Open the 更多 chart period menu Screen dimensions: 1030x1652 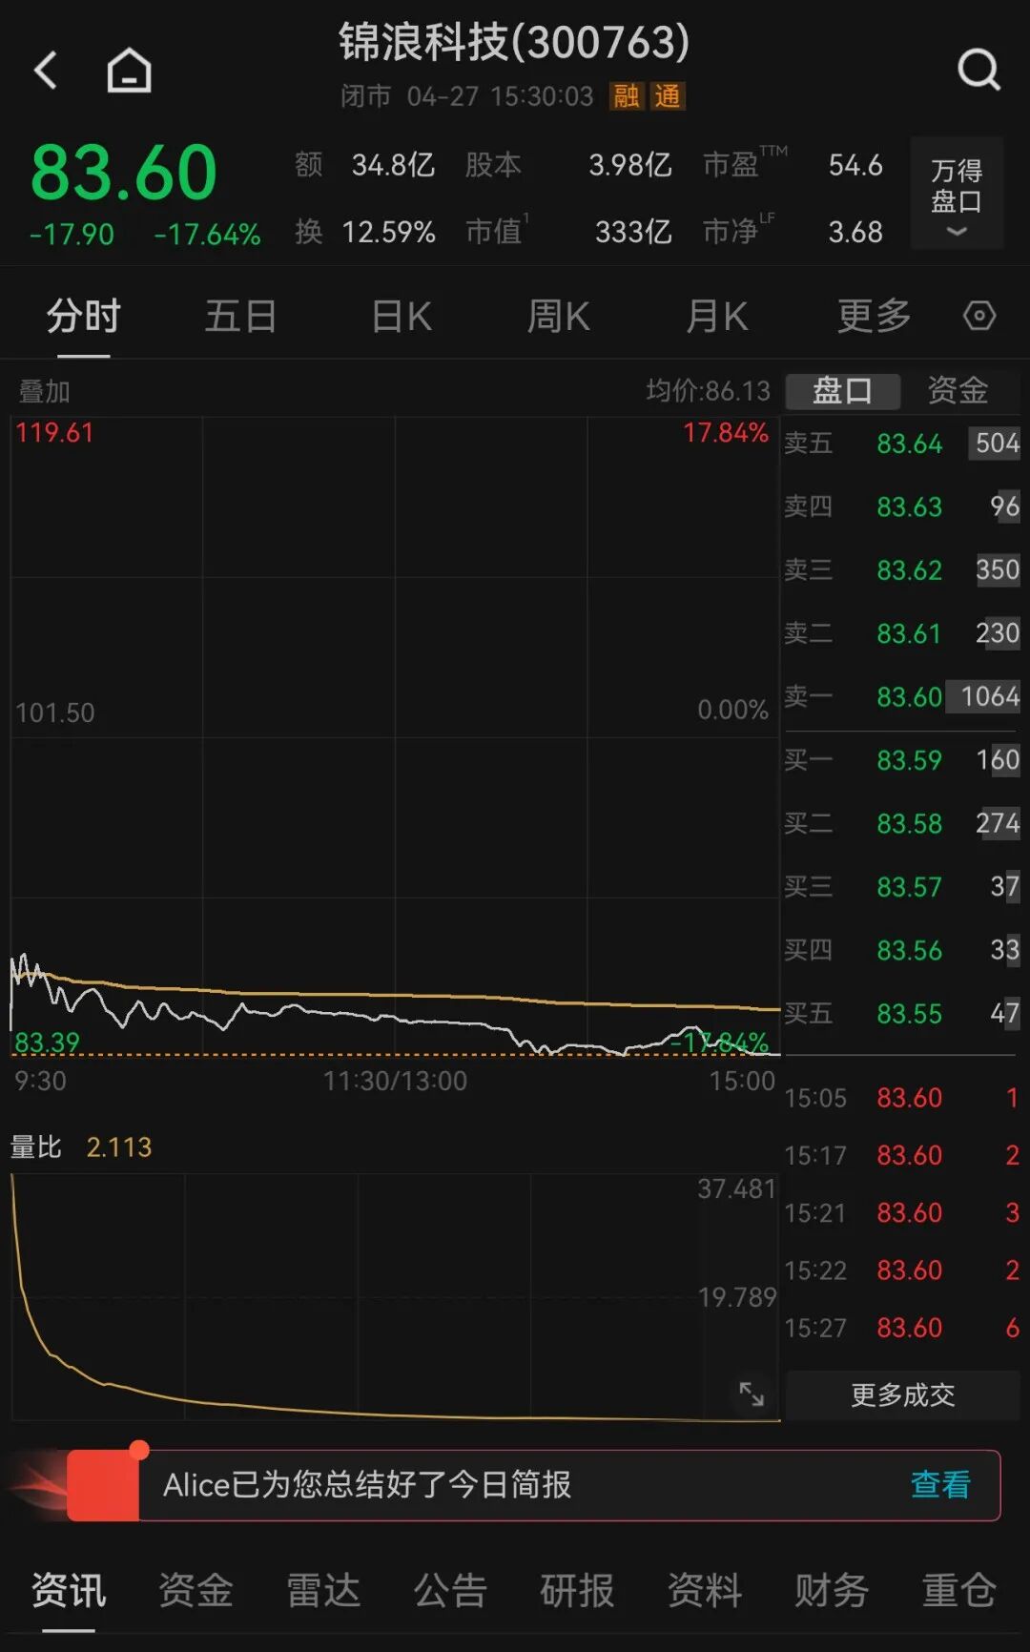(x=874, y=316)
